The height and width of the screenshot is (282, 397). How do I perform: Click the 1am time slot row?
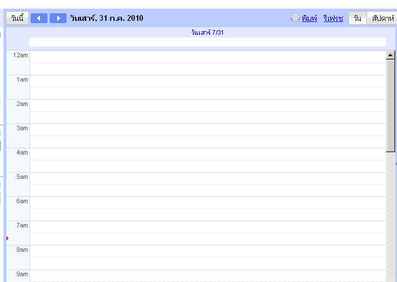point(208,87)
